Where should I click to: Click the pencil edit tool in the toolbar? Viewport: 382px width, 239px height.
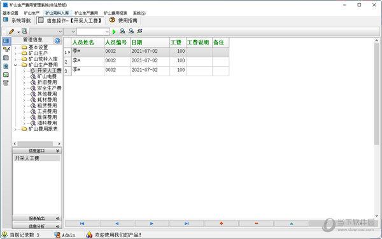11,32
